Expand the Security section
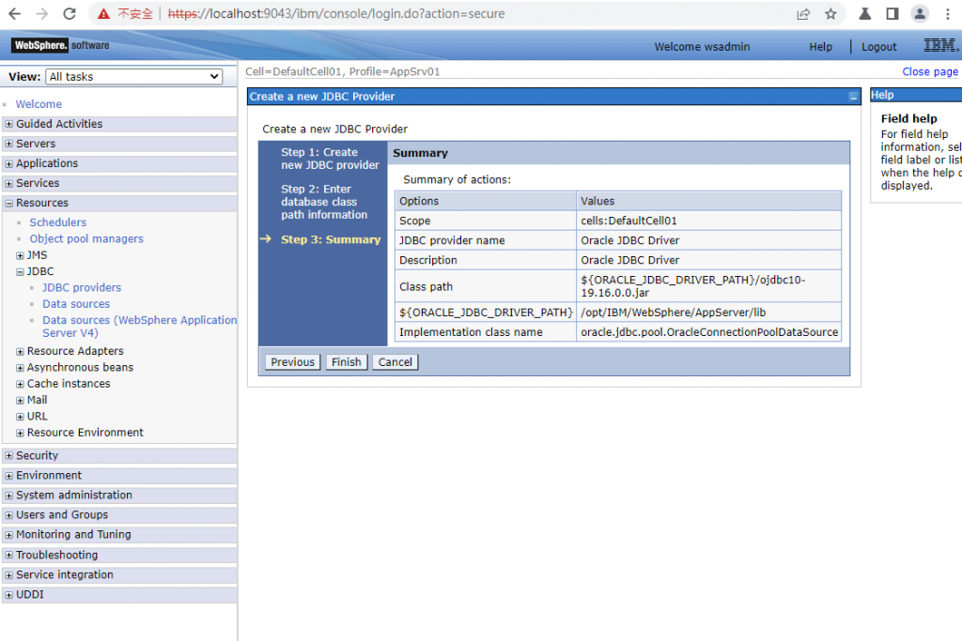This screenshot has width=962, height=641. coord(8,456)
